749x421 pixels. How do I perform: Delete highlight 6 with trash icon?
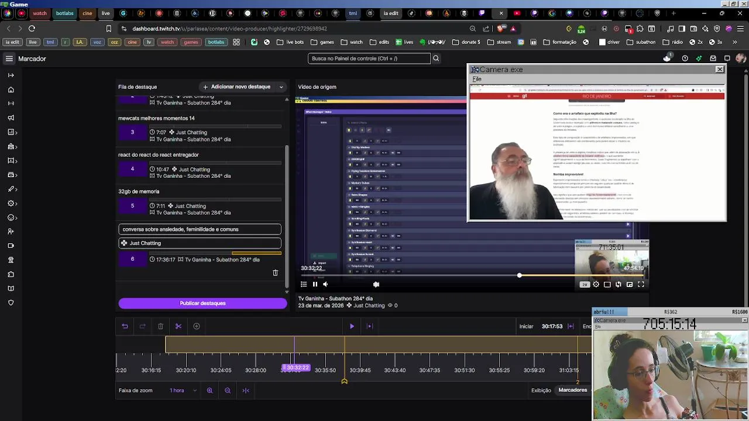pyautogui.click(x=276, y=272)
